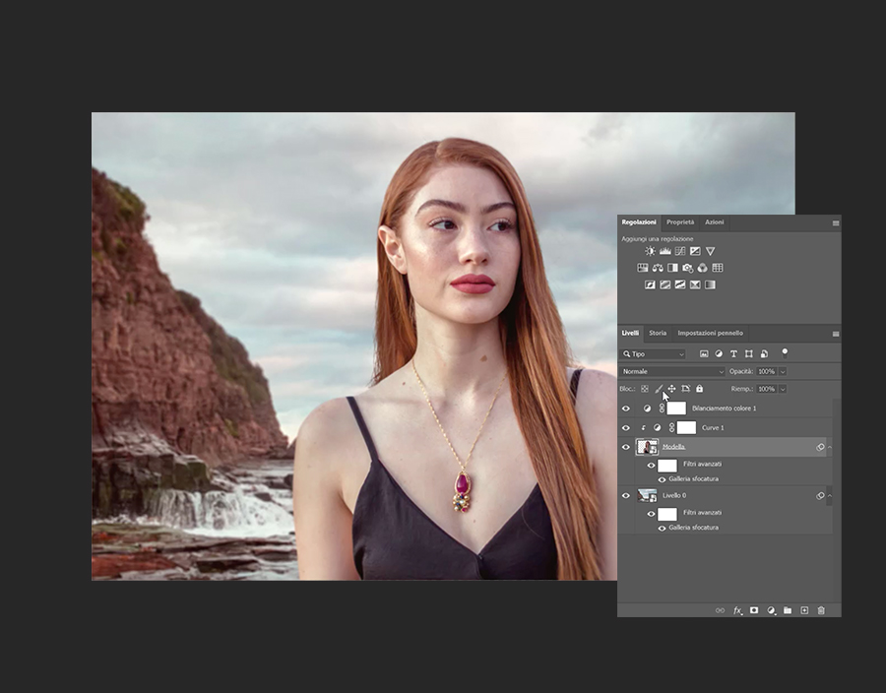The width and height of the screenshot is (886, 693).
Task: Add a Channel Mixer adjustment
Action: coord(702,268)
